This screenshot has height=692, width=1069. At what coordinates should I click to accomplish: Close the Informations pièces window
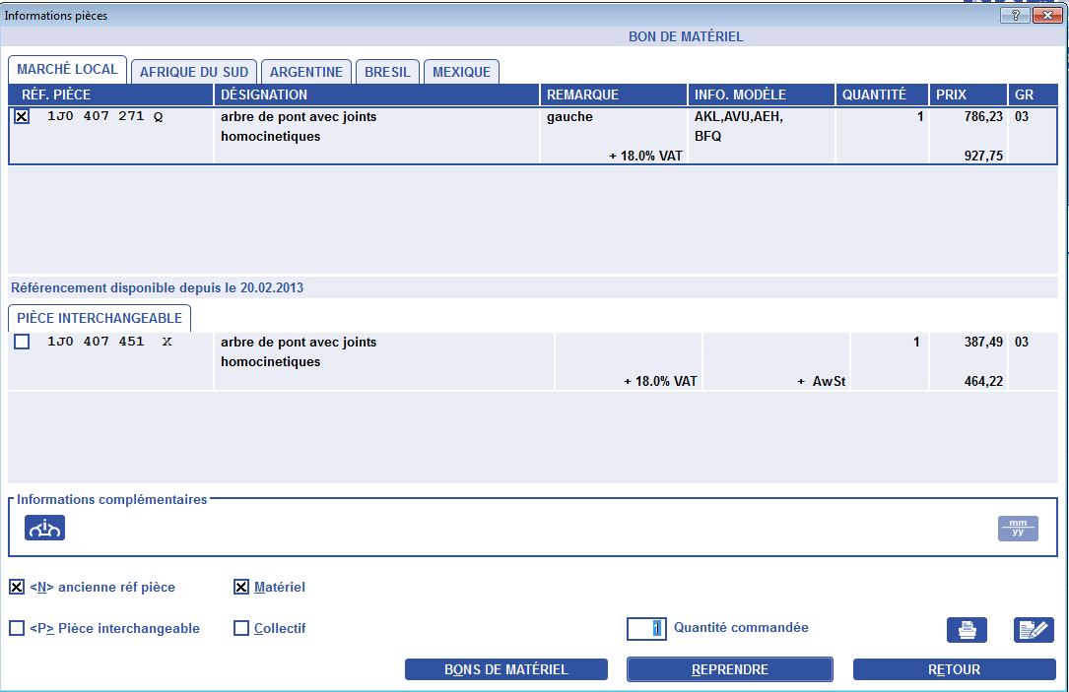(1044, 16)
